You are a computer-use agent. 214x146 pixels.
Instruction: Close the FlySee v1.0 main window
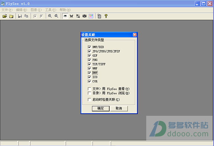[x=210, y=4]
